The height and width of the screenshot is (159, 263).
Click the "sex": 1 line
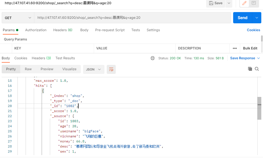click(x=67, y=151)
